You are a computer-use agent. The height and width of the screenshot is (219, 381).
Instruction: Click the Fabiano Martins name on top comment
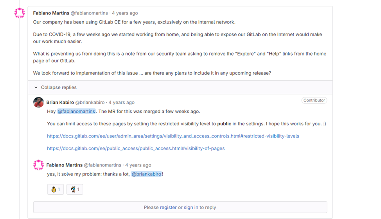point(51,13)
